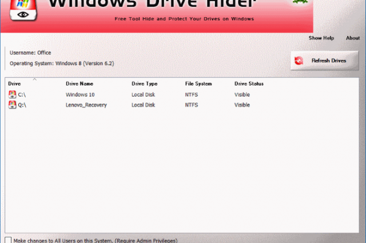This screenshot has width=366, height=243.
Task: Sort by the Drive Name column header
Action: tap(79, 83)
